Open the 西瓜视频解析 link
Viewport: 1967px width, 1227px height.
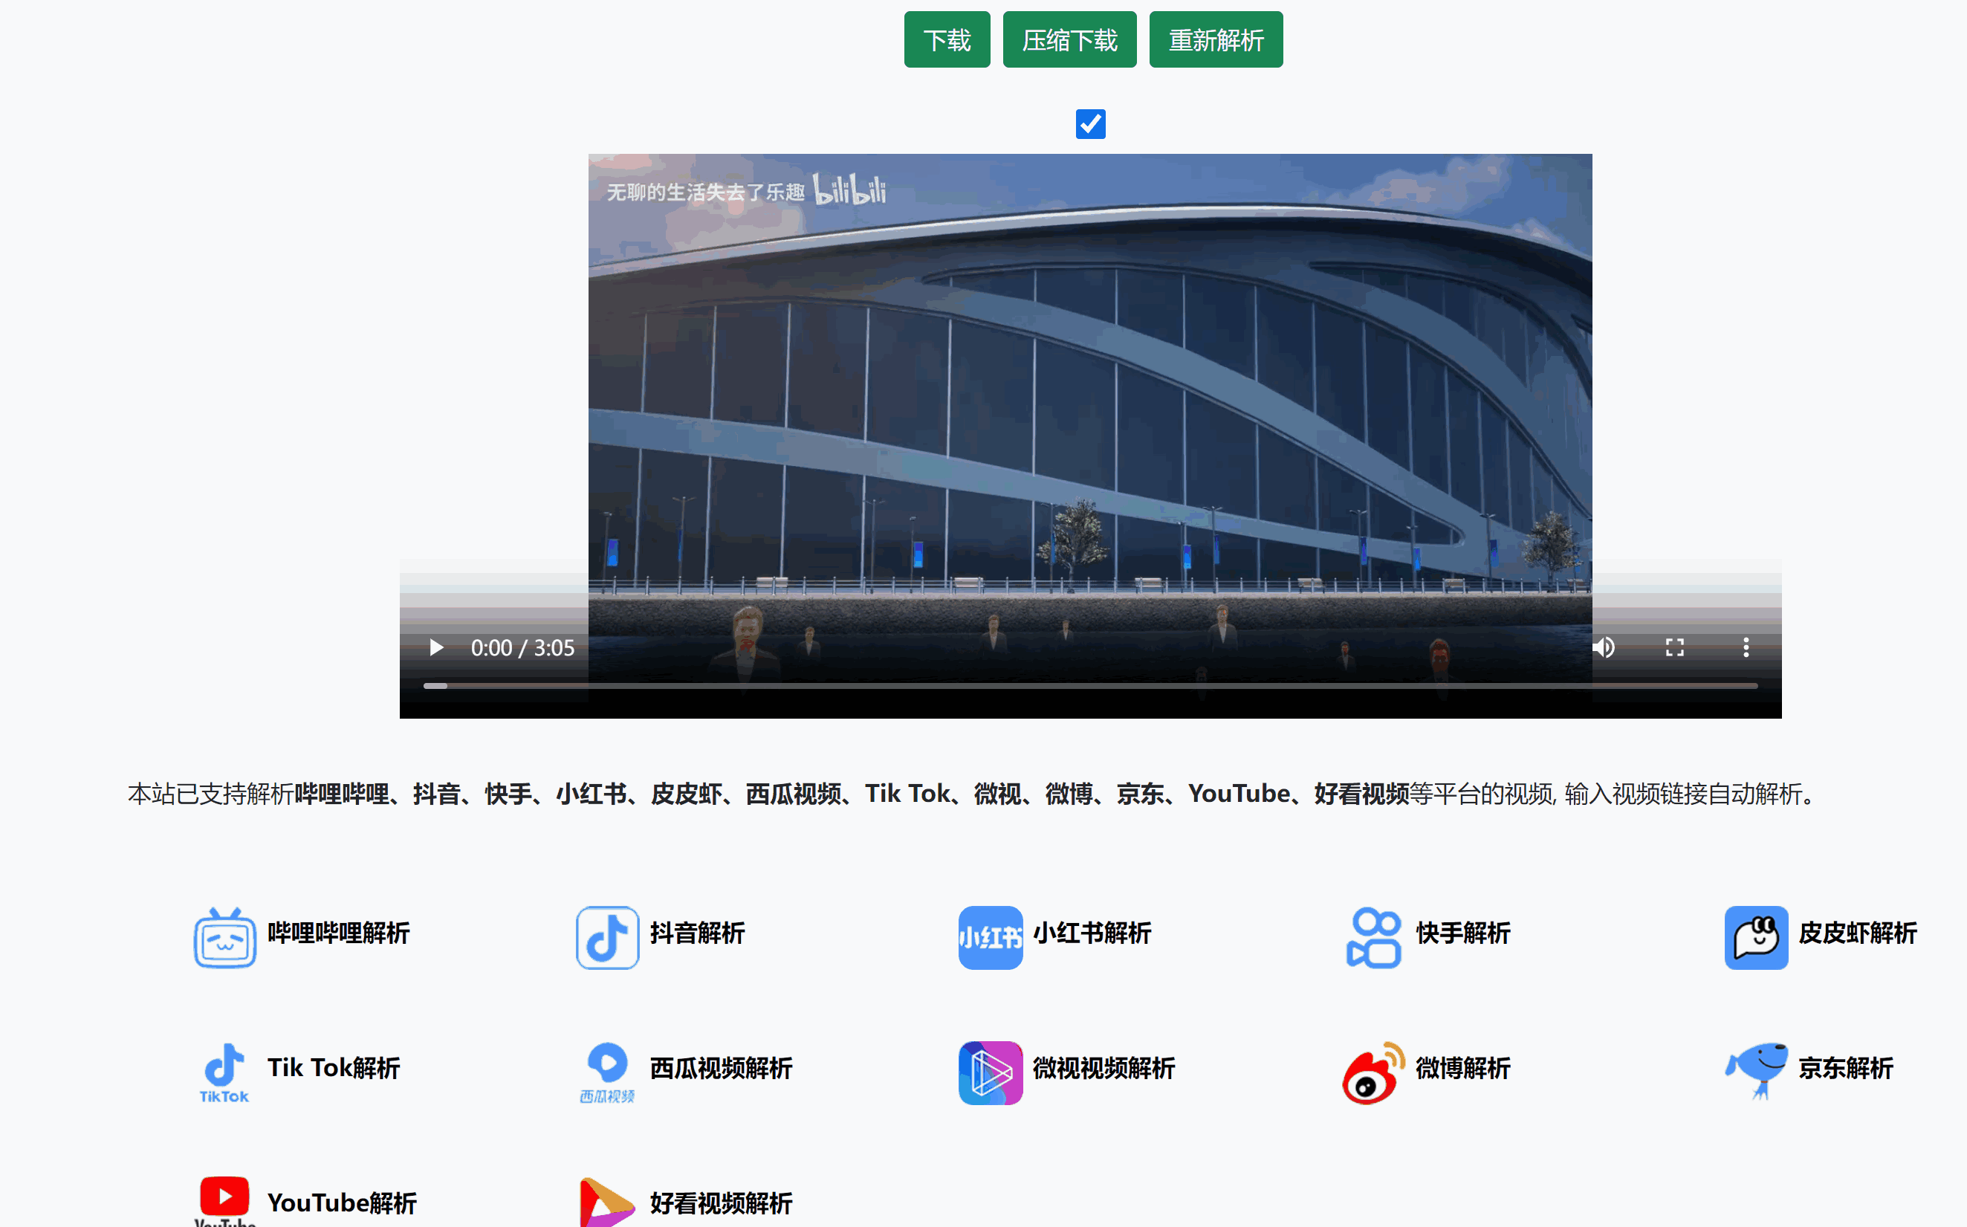(x=721, y=1068)
